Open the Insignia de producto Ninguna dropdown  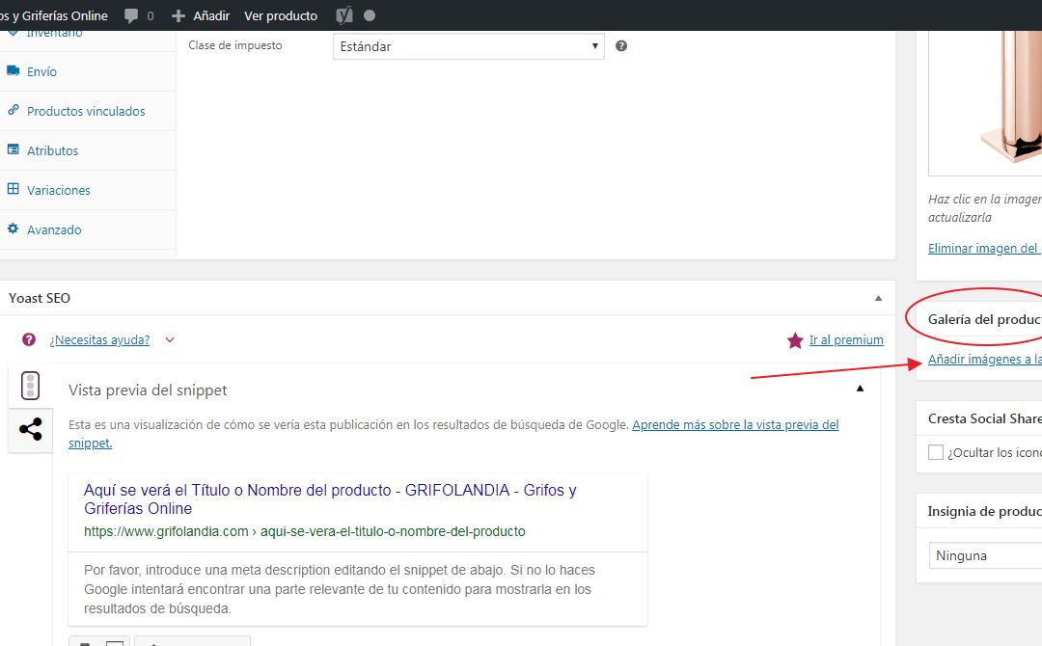point(985,555)
